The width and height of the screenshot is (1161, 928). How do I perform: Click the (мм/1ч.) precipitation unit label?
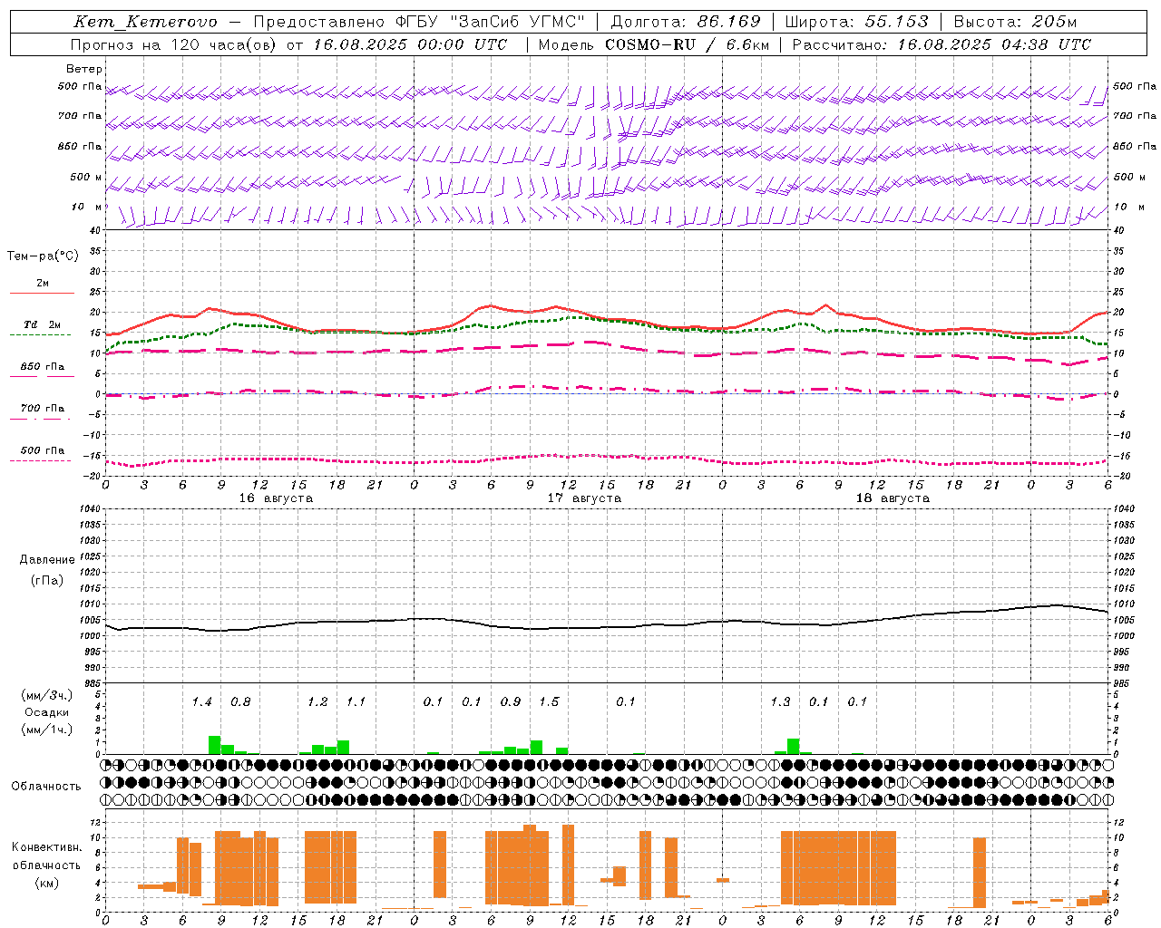pyautogui.click(x=47, y=730)
